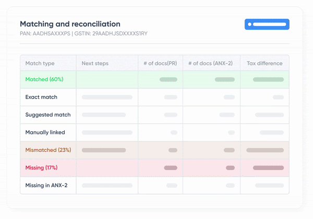Click the Tax difference column header
The image size is (313, 219).
coord(264,64)
